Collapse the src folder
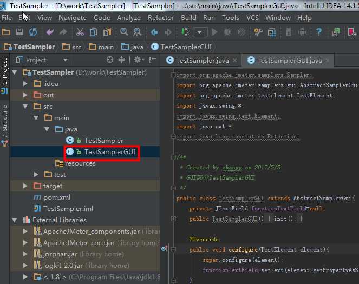 click(25, 107)
